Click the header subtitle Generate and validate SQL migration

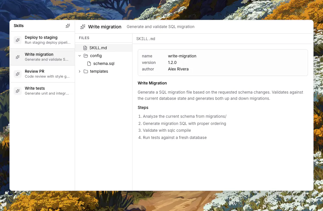coord(161,27)
